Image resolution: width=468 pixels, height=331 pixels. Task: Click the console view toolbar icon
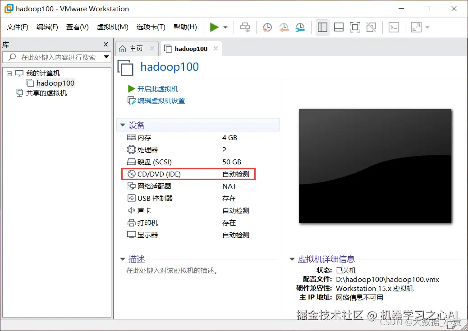(394, 27)
